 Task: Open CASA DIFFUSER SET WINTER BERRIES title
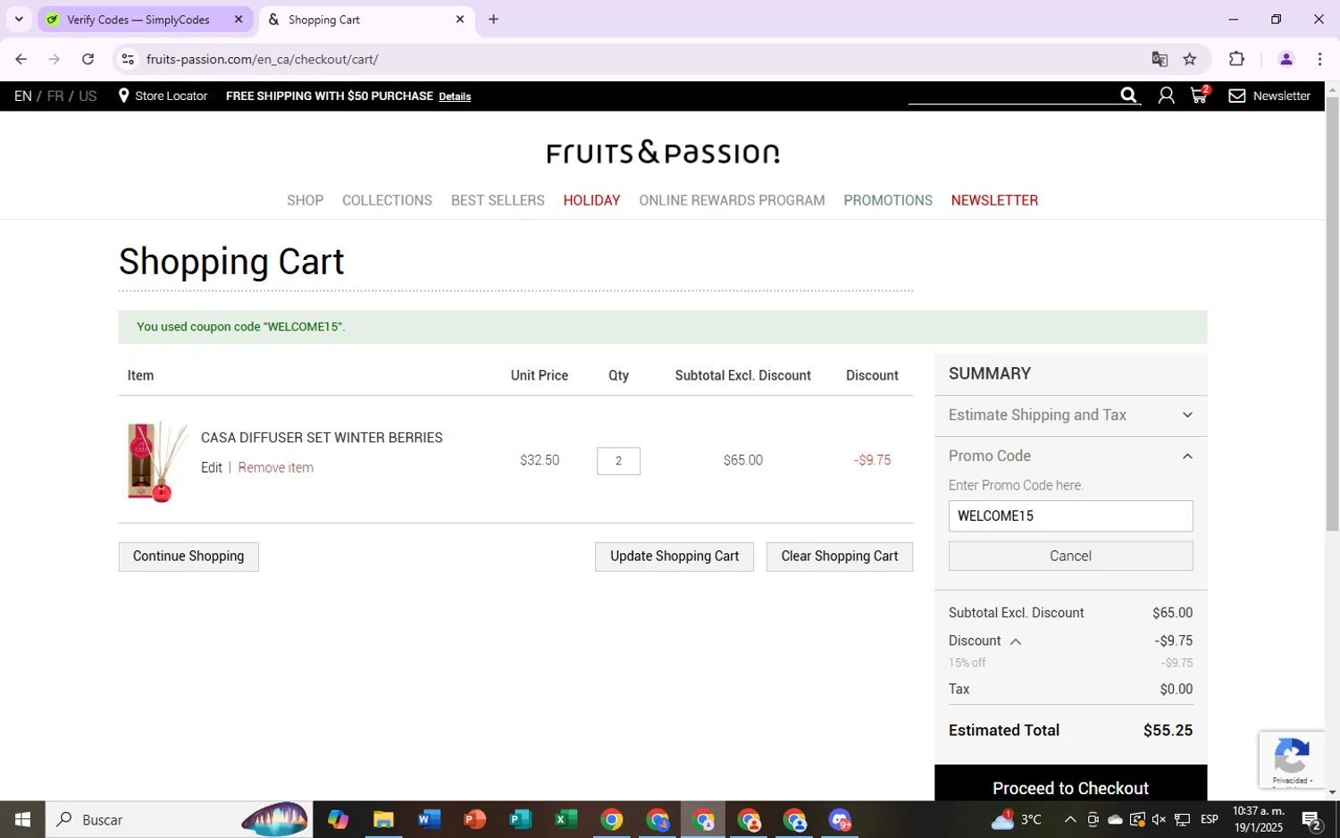tap(322, 438)
